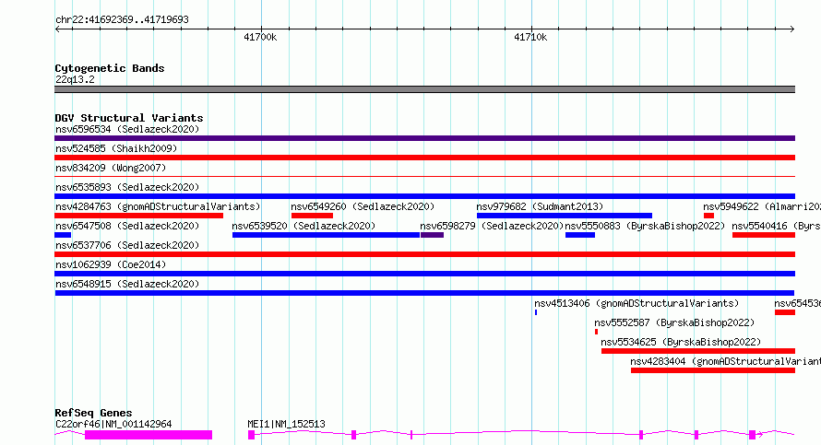Click the small purple bar under nsv6598279
This screenshot has width=821, height=445.
pos(432,235)
